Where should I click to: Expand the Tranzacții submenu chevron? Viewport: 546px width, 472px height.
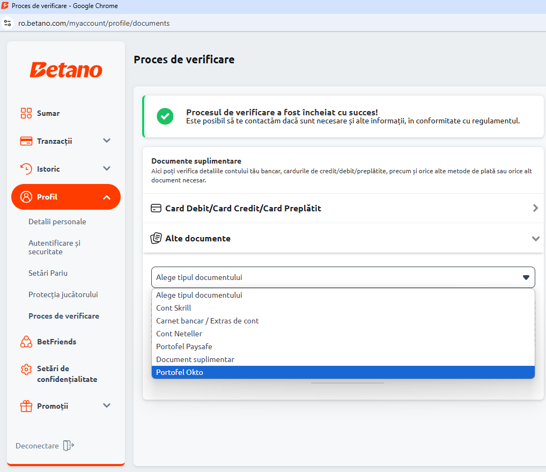pyautogui.click(x=107, y=141)
